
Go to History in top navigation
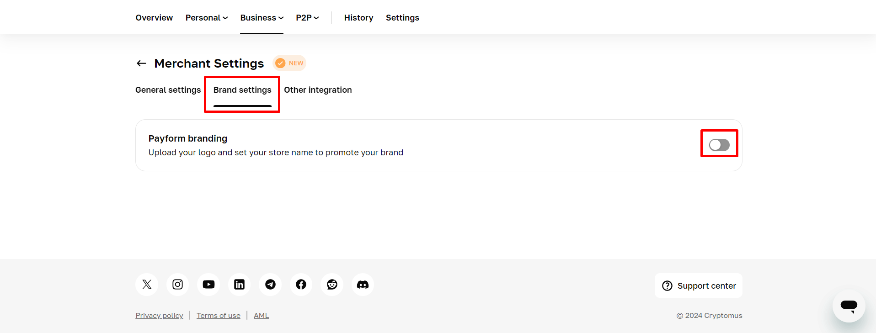coord(358,18)
